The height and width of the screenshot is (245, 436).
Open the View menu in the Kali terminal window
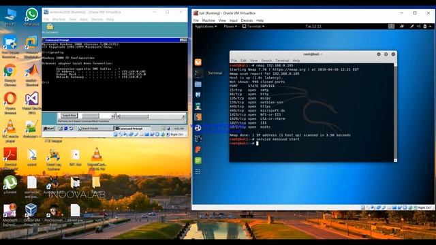tap(253, 61)
